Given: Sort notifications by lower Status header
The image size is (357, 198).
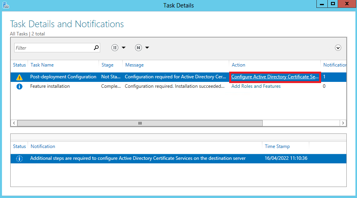Looking at the screenshot, I should point(19,146).
